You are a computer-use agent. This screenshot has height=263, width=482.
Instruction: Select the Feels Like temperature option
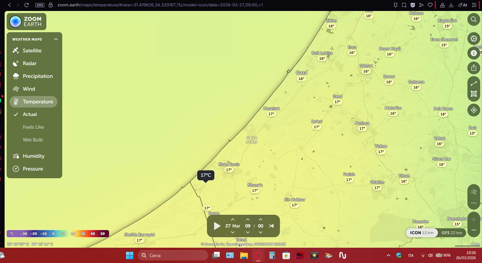pyautogui.click(x=33, y=127)
